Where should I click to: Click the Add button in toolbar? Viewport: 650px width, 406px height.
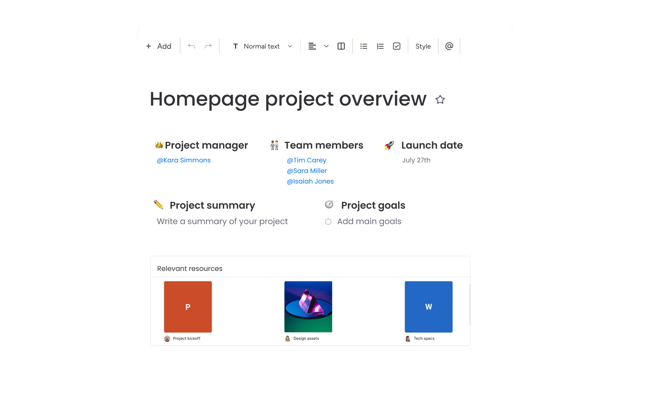(159, 46)
